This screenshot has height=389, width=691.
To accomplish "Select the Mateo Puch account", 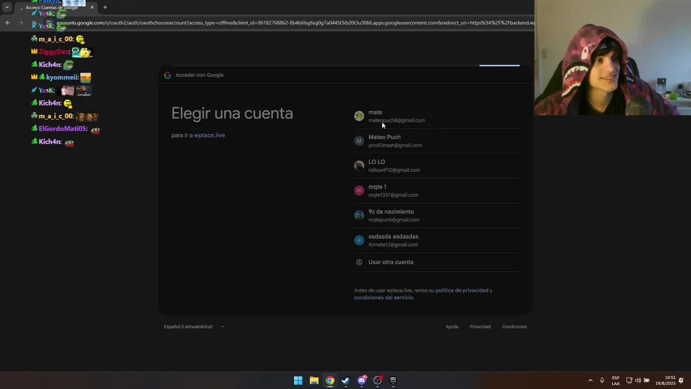I will pos(436,141).
